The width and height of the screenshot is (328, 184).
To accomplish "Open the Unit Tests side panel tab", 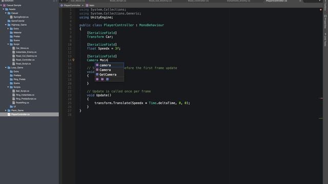I will pos(325,40).
